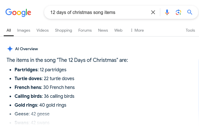
Task: Switch to the Images tab
Action: (x=24, y=30)
